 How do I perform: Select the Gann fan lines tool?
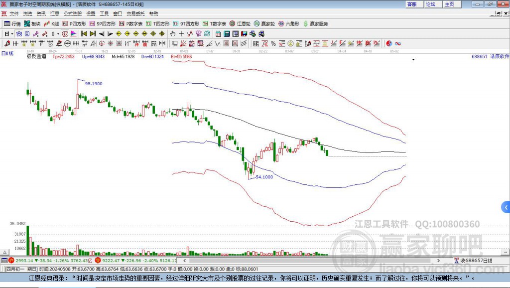pos(183,44)
